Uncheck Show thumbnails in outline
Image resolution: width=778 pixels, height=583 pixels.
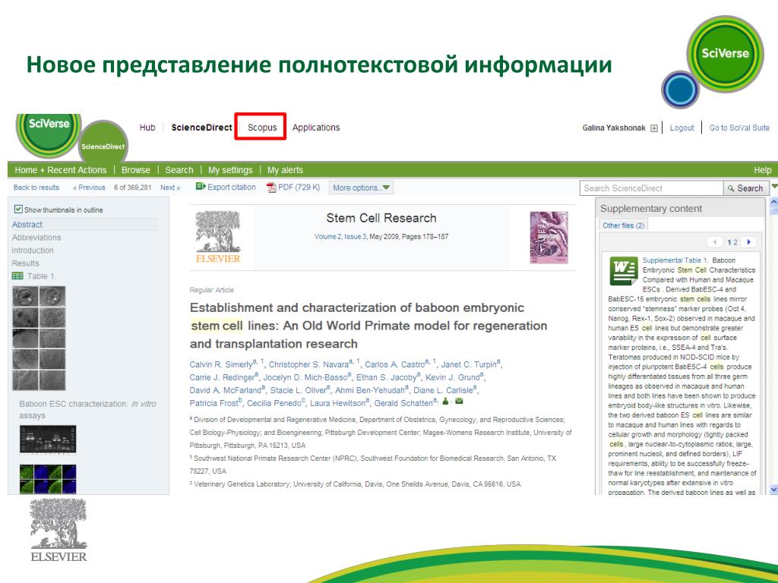18,210
